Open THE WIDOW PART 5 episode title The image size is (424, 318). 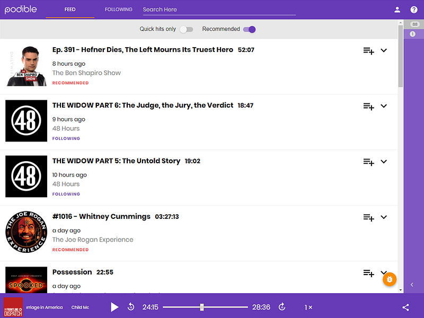tap(116, 161)
